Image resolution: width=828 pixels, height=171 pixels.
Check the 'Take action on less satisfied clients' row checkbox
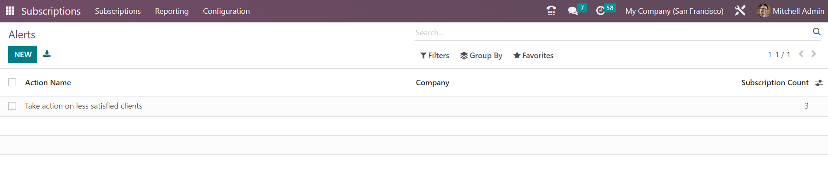(x=12, y=106)
